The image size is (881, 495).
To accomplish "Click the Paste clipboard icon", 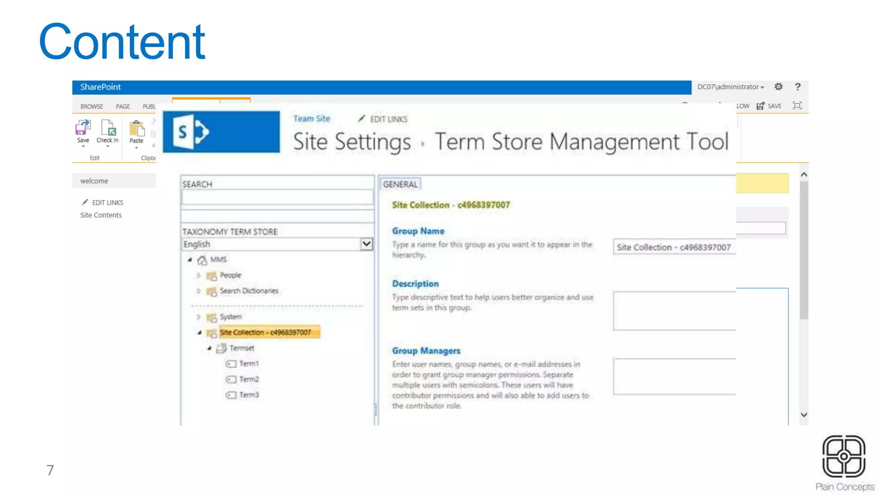I will 136,129.
